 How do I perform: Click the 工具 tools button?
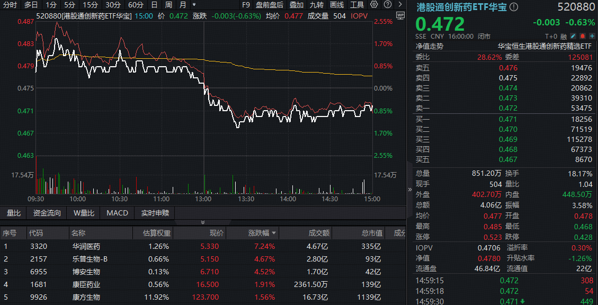pyautogui.click(x=357, y=5)
